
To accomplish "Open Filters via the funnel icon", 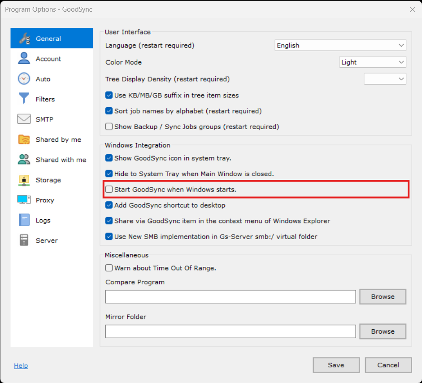I will click(x=24, y=99).
